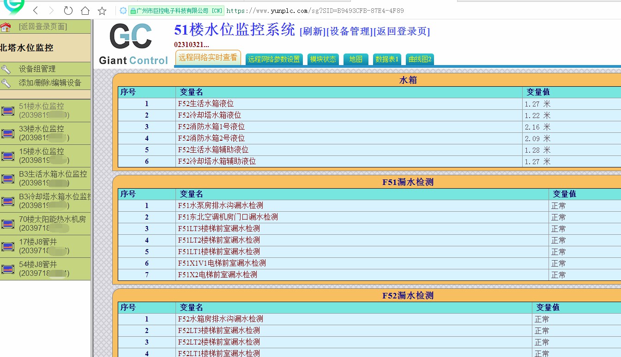Viewport: 621px width, 357px height.
Task: Switch to the 远程网络参数设置 tab
Action: 274,59
